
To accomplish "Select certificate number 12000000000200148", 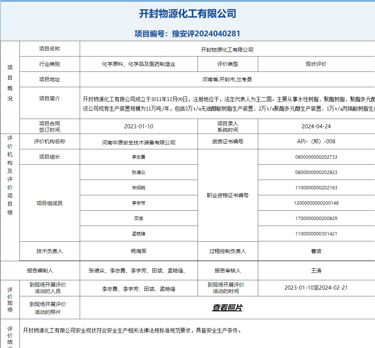I will click(316, 203).
